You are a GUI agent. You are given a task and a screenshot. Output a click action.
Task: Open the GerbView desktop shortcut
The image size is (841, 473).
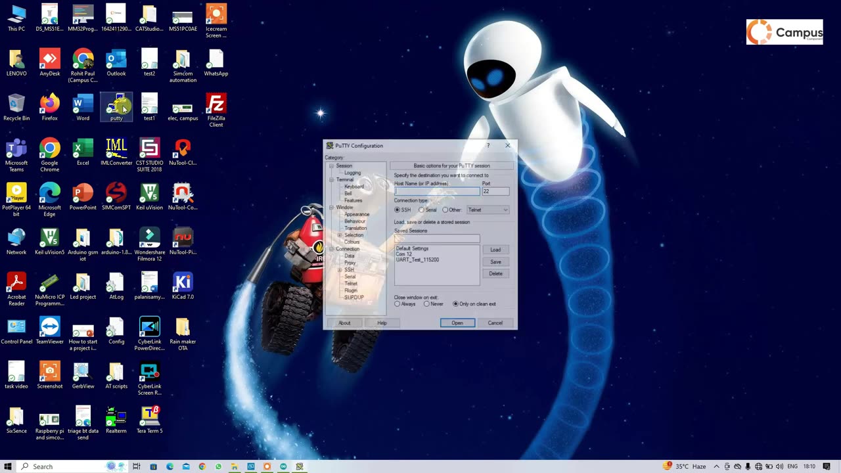click(x=83, y=375)
